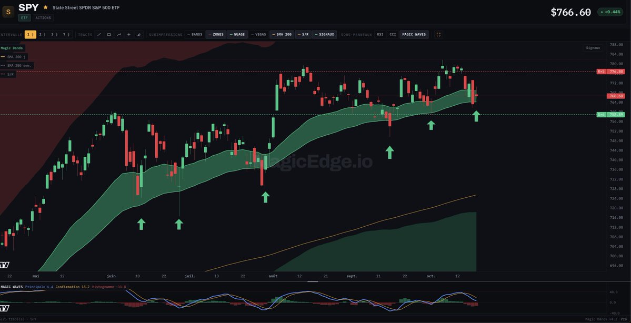This screenshot has height=323, width=631.
Task: Toggle the SMA 200 overlay
Action: pyautogui.click(x=282, y=35)
